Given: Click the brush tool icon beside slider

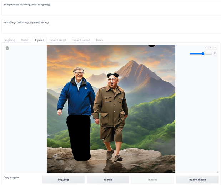Looking at the screenshot, I should click(x=215, y=53).
